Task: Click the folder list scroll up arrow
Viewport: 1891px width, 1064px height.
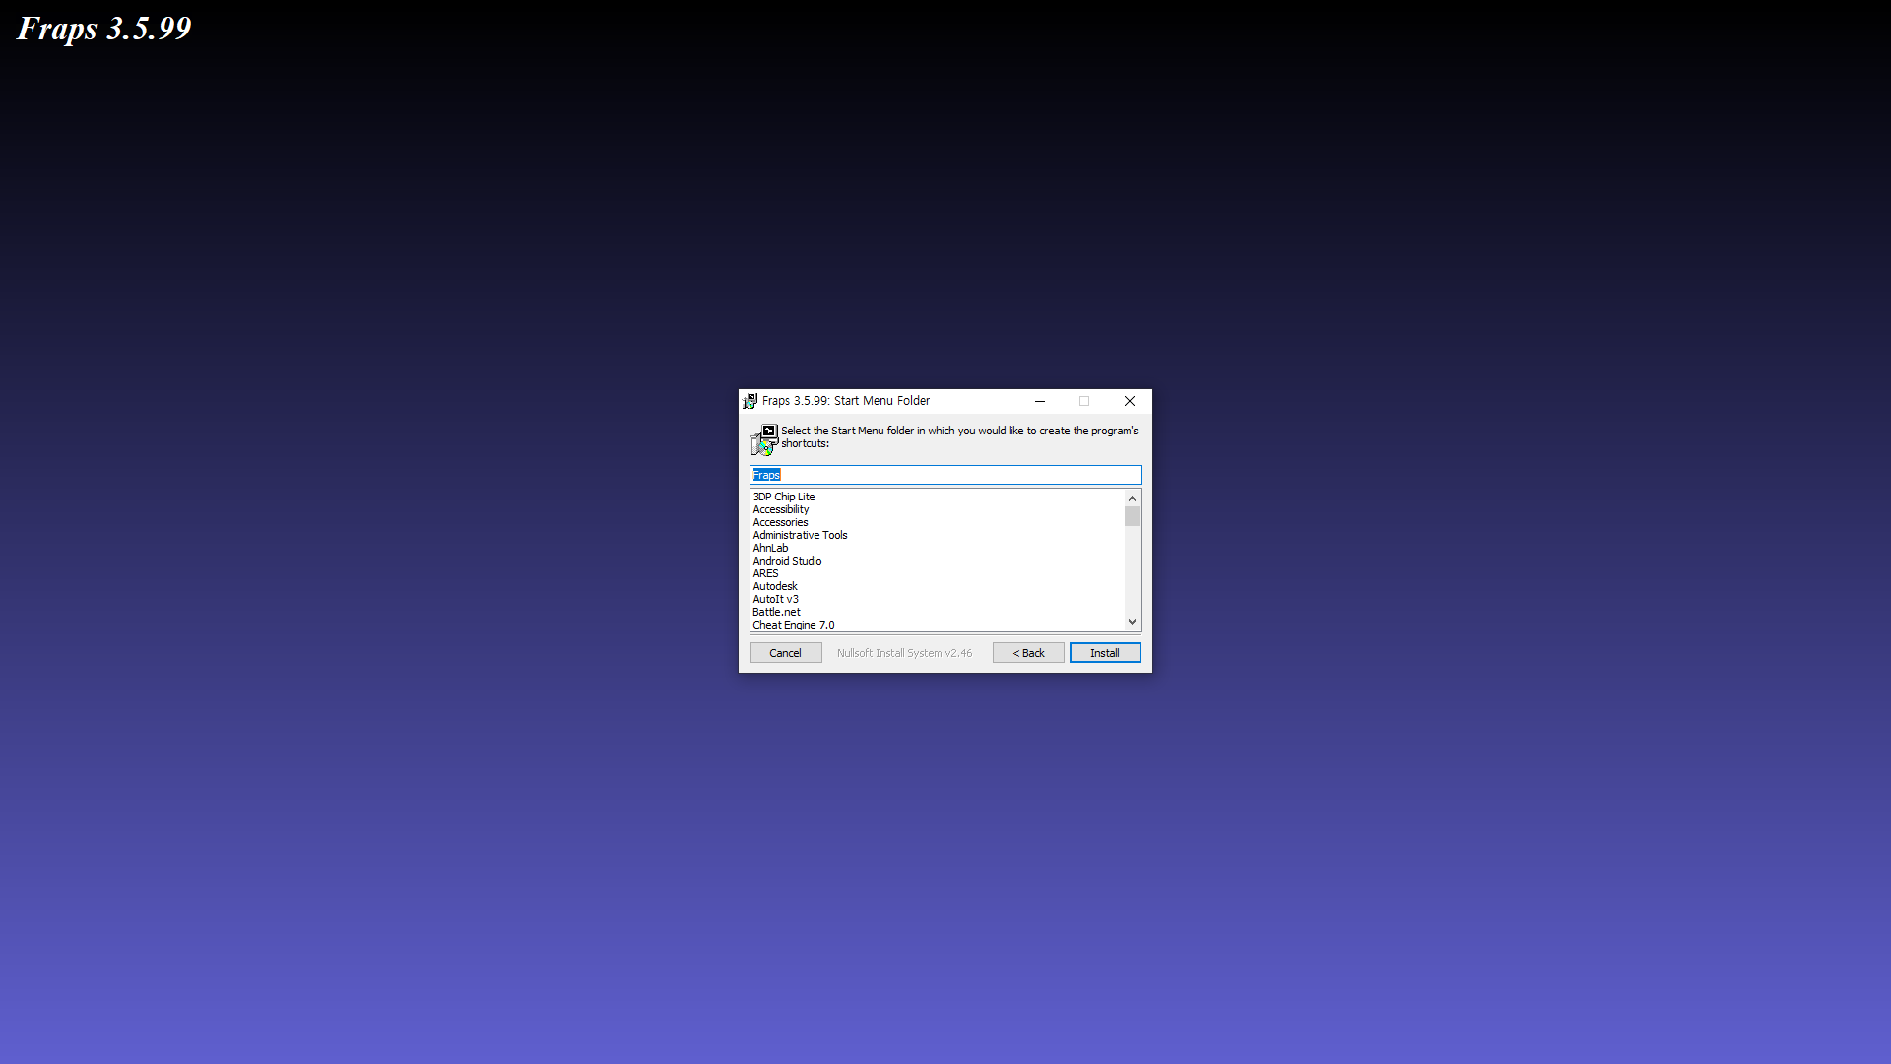Action: (x=1132, y=499)
